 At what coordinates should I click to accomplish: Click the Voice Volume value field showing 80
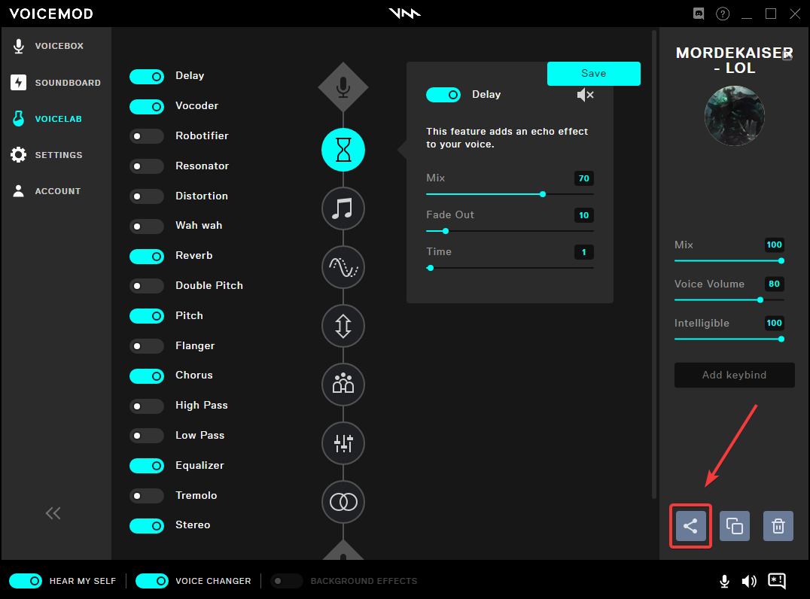pyautogui.click(x=774, y=284)
